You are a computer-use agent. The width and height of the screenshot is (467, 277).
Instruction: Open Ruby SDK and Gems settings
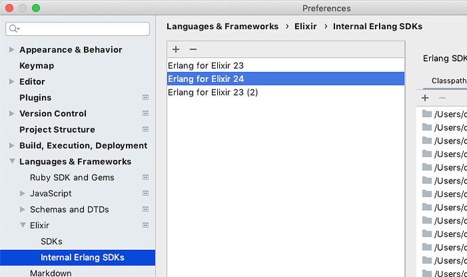point(72,177)
